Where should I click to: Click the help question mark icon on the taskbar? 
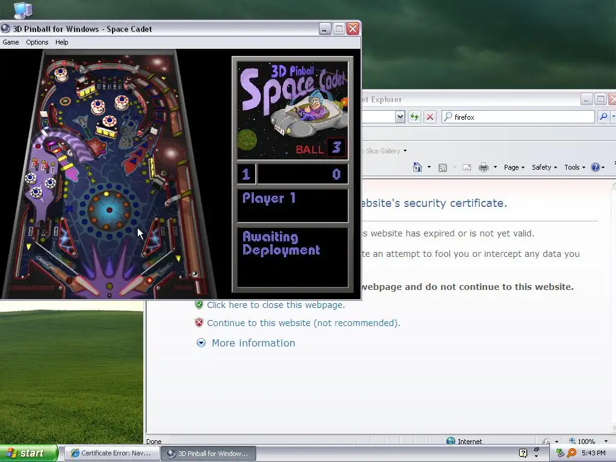tap(523, 453)
